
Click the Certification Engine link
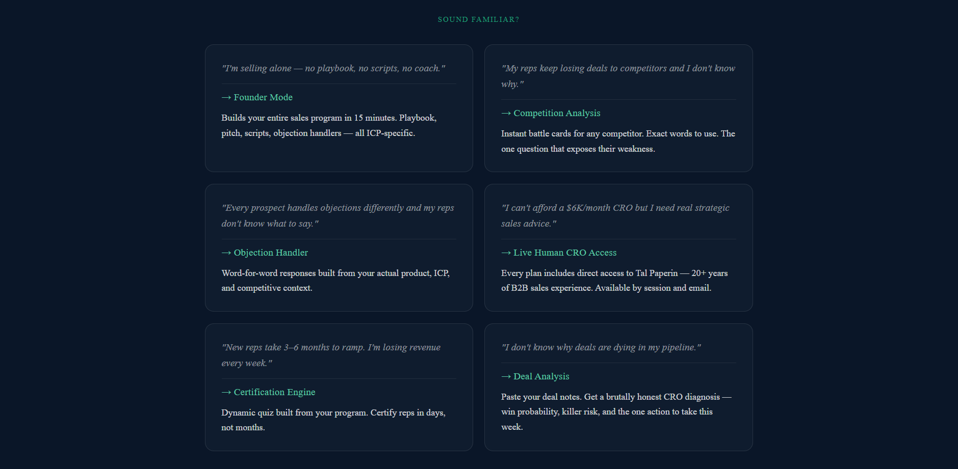pos(274,392)
